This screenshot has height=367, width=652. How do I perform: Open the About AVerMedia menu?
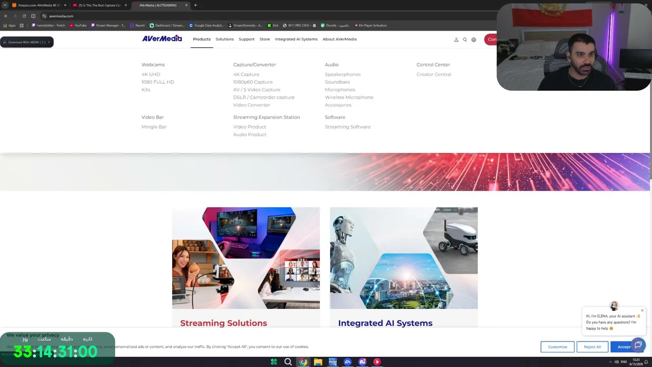coord(339,39)
